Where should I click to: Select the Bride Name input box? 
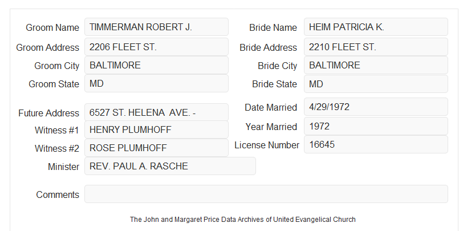(x=376, y=27)
